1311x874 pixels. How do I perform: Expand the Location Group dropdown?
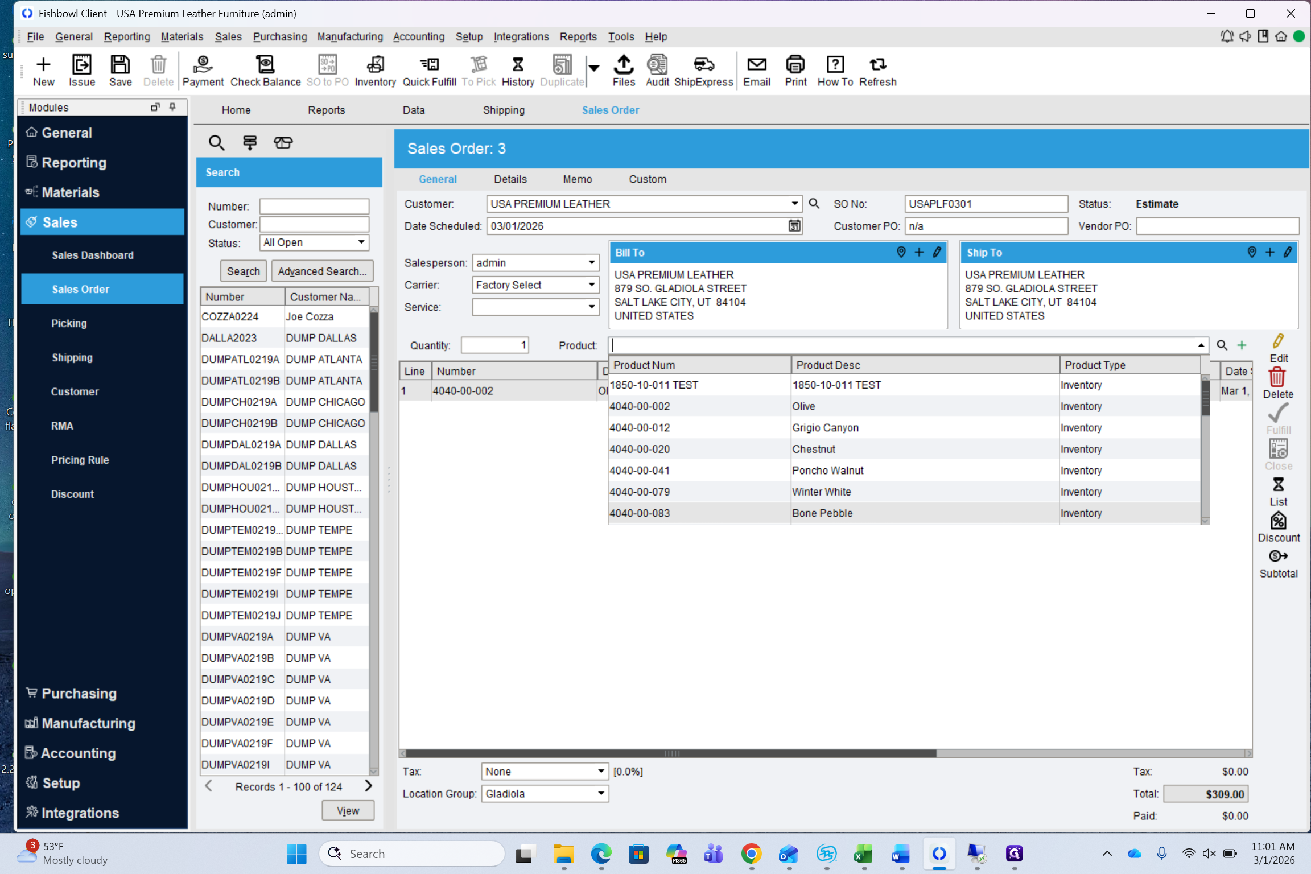coord(601,793)
